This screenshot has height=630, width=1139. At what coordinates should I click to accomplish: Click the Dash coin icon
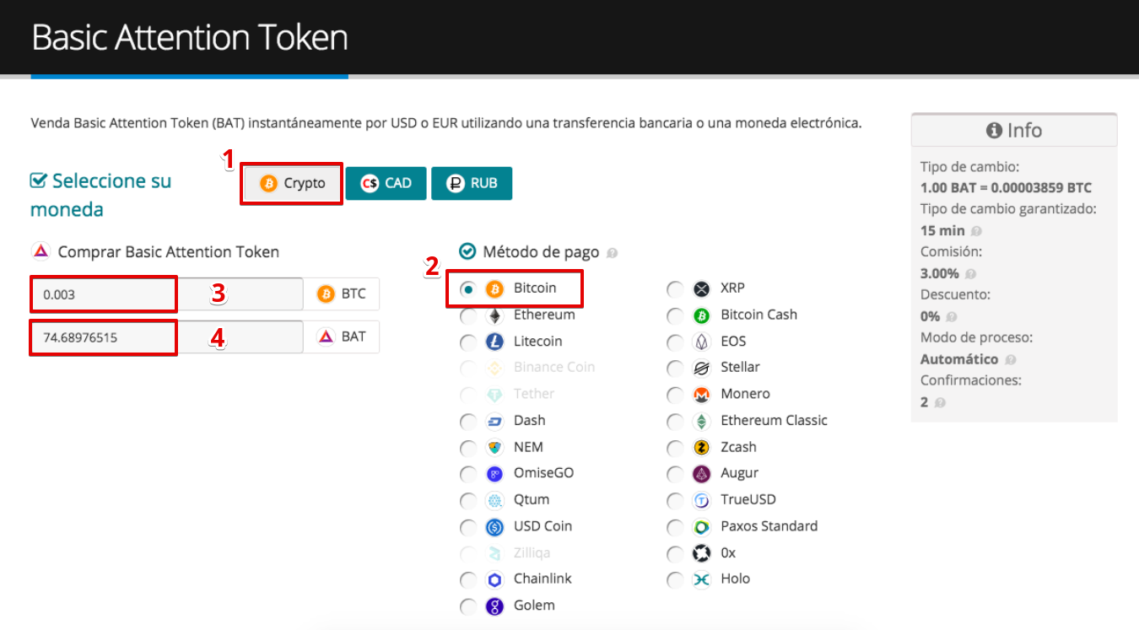click(494, 421)
